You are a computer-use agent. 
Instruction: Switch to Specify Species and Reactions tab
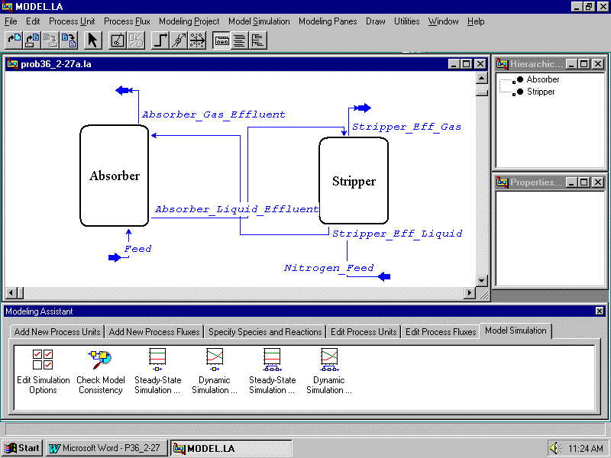[265, 332]
